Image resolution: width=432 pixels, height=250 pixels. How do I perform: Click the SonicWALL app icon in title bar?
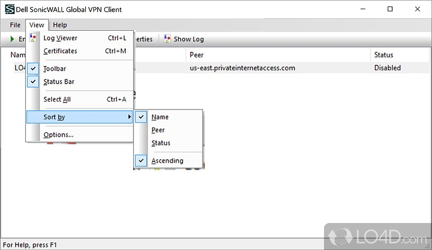click(x=10, y=9)
